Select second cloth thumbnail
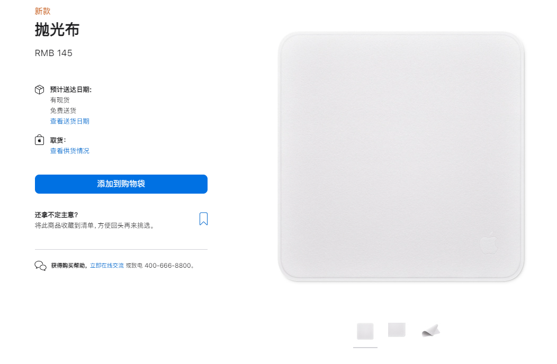Viewport: 557px width, 364px height. (x=397, y=330)
